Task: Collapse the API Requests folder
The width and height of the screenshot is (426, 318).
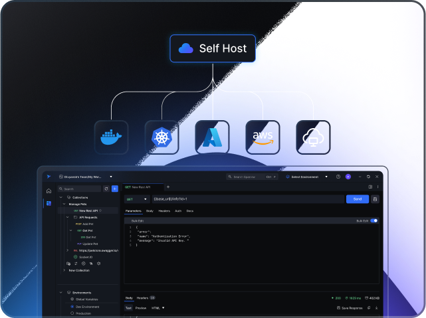Action: click(x=67, y=217)
